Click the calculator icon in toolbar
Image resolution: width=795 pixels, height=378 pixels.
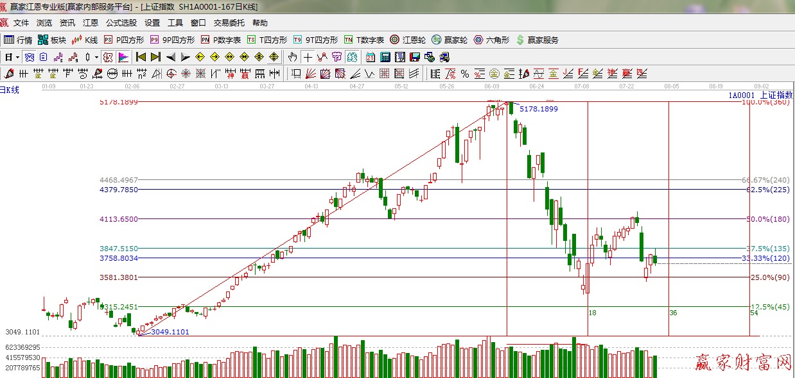(x=385, y=57)
